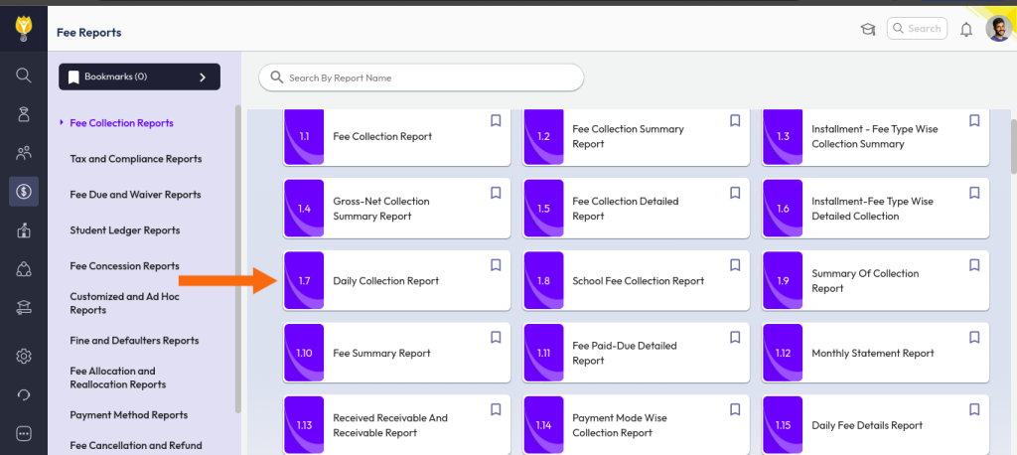The image size is (1017, 455).
Task: Bookmark the Daily Collection Report
Action: pos(496,265)
